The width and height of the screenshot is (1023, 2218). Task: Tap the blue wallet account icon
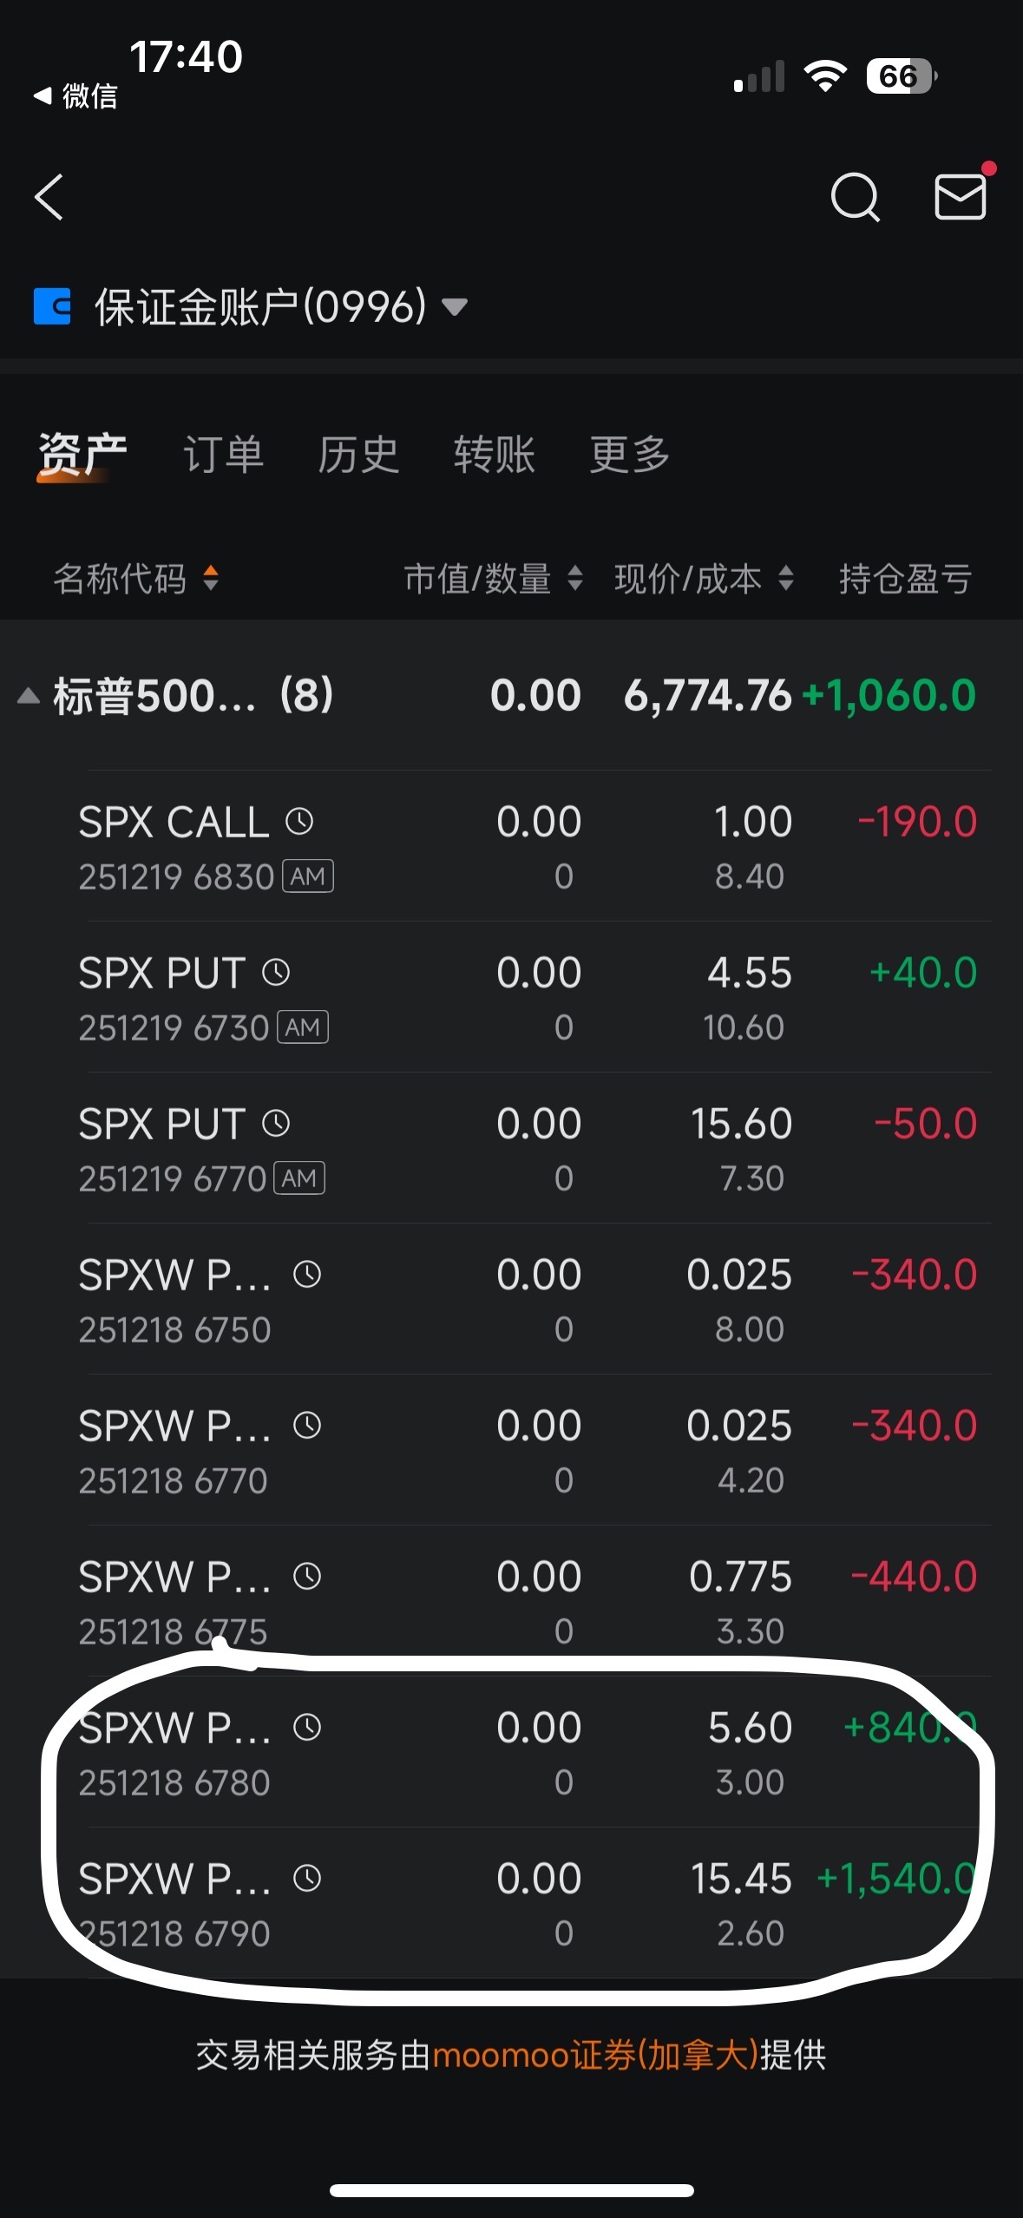point(52,306)
